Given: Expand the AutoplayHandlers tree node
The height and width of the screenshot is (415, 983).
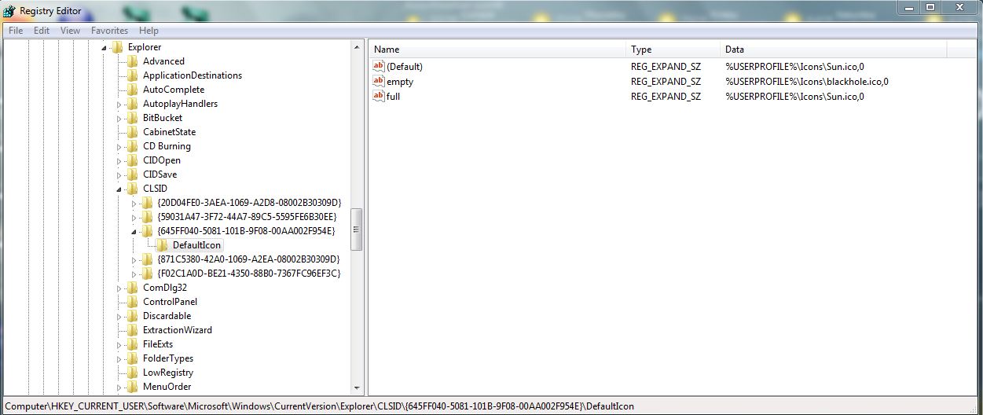Looking at the screenshot, I should 120,105.
